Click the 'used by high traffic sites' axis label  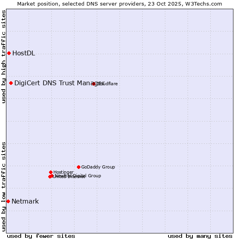pos(4,57)
